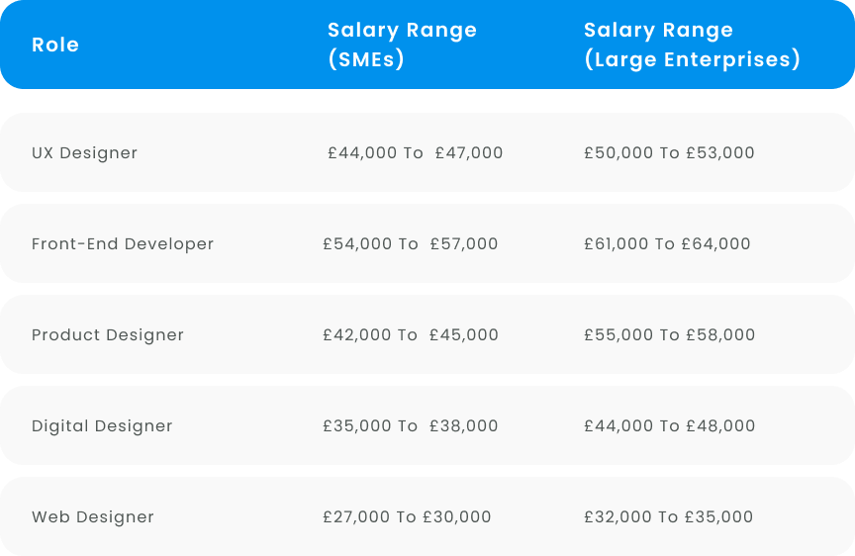Select the Web Designer role cell
Screen dimensions: 855x556
click(x=93, y=516)
